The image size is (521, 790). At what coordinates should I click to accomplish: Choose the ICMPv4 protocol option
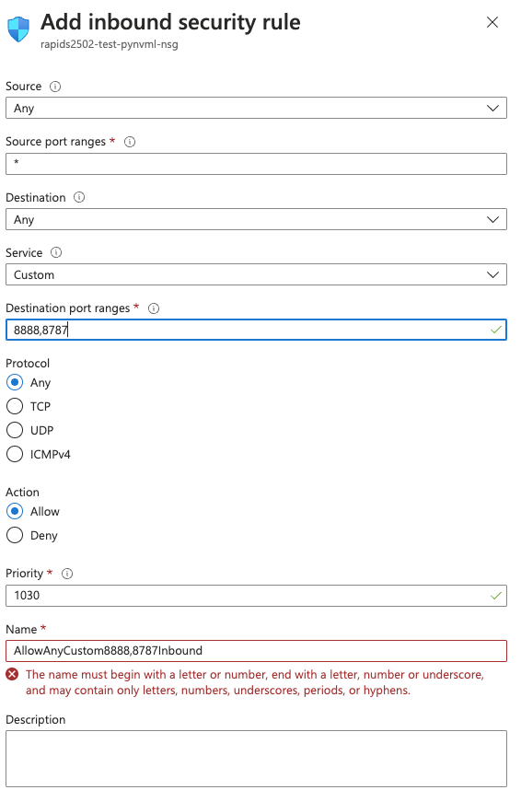click(15, 455)
